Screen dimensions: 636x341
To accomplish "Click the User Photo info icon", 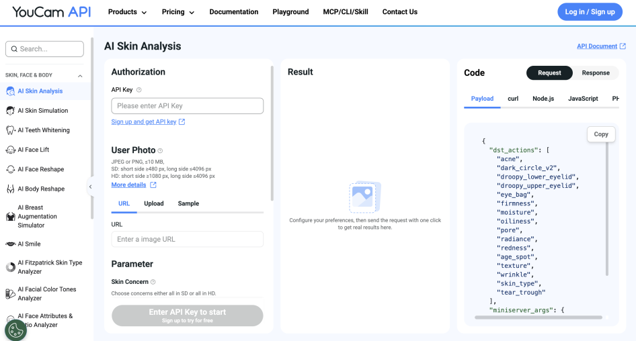I will coord(160,150).
